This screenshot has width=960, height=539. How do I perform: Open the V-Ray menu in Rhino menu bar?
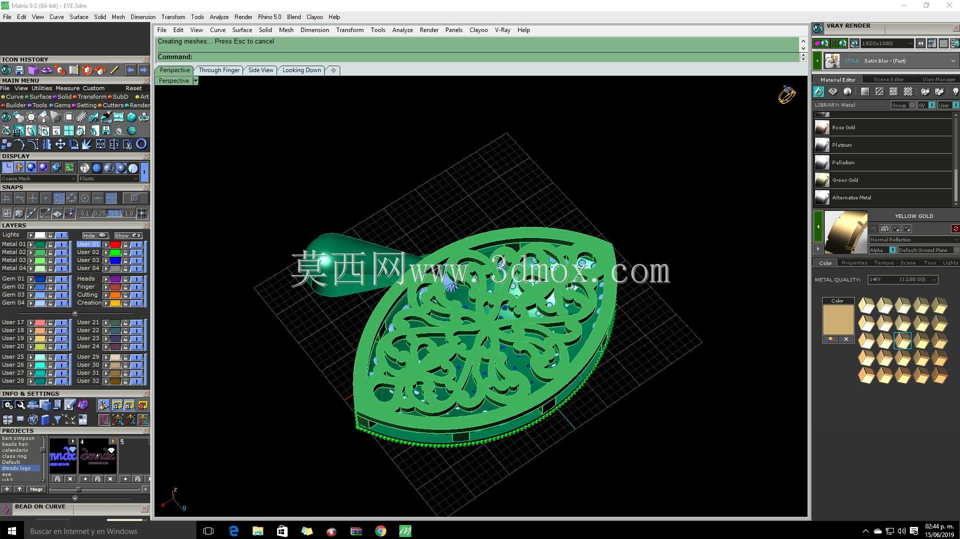(503, 30)
